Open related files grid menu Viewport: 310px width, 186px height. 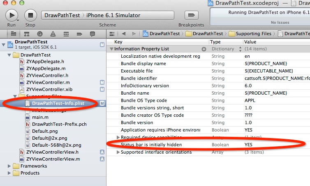(112, 34)
